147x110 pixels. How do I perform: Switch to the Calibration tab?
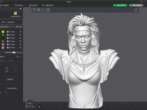pyautogui.click(x=48, y=5)
